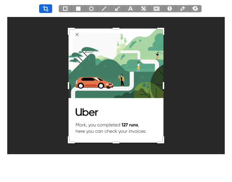Screen dimensions: 232x182
Task: Select the highlight area tool
Action: 157,9
